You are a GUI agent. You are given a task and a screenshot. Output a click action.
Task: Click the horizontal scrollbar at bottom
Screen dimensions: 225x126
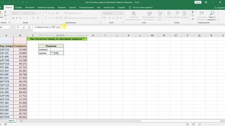[180, 121]
